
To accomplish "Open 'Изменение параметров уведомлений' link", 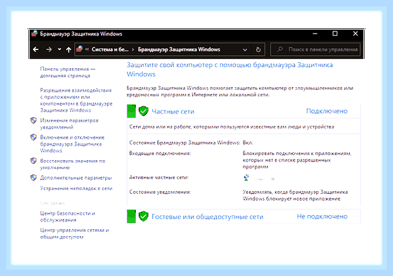I will point(70,123).
